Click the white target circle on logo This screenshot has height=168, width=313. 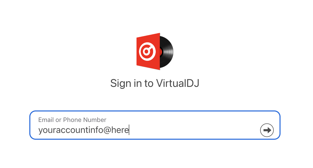pyautogui.click(x=147, y=52)
